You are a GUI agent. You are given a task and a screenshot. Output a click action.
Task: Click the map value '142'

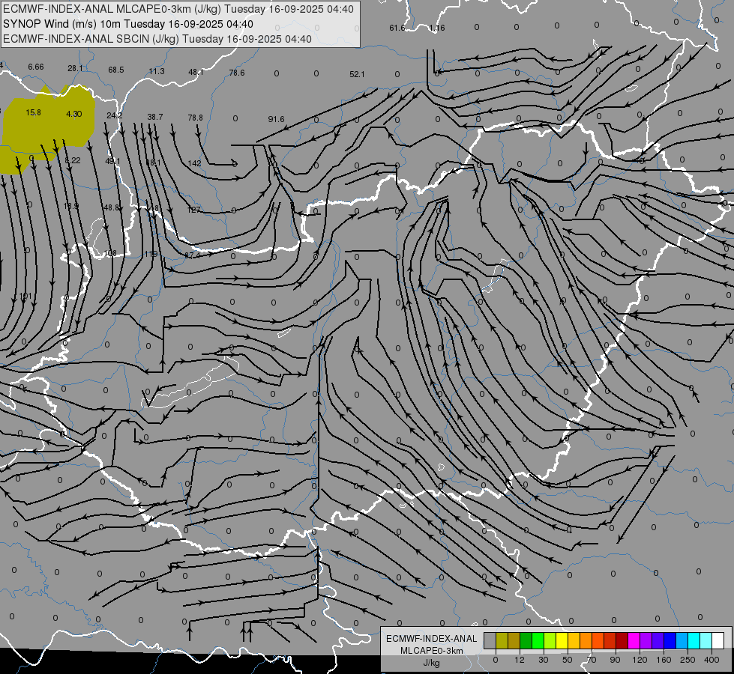[x=194, y=163]
